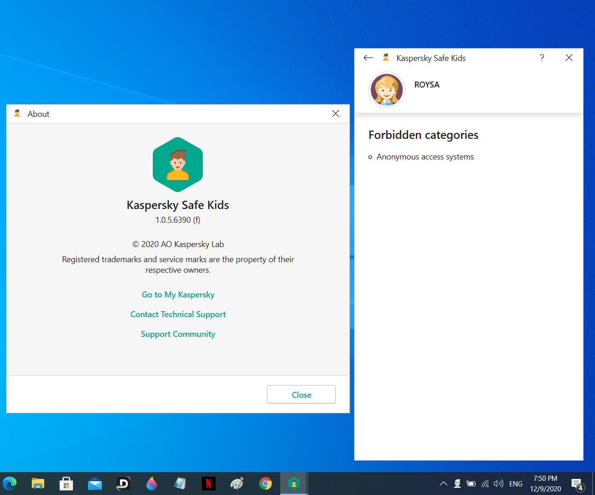Open the paint palette app on taskbar
Screen dimensions: 595x495
237,484
